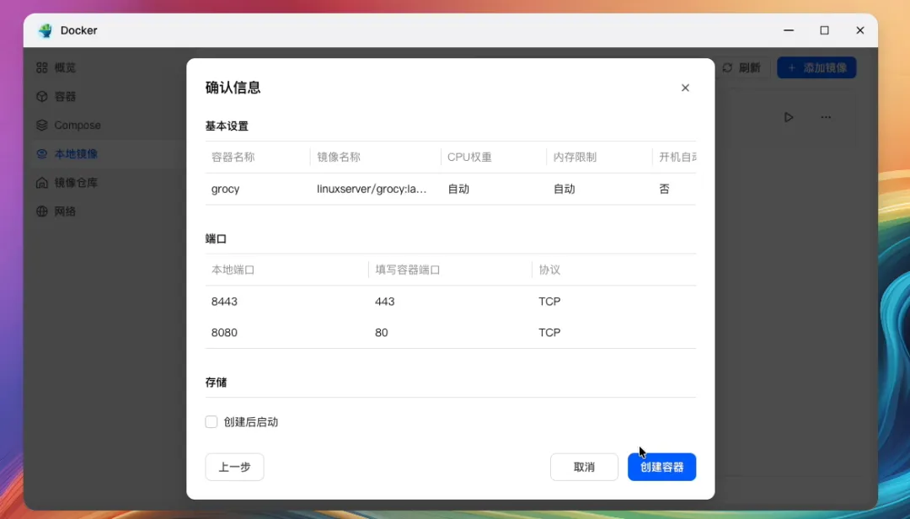Click the 端口 section heading
This screenshot has width=910, height=519.
coord(216,238)
